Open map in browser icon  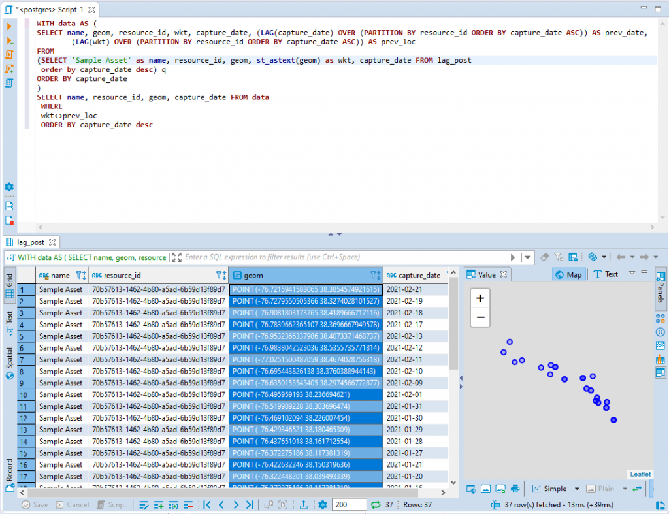(x=471, y=489)
